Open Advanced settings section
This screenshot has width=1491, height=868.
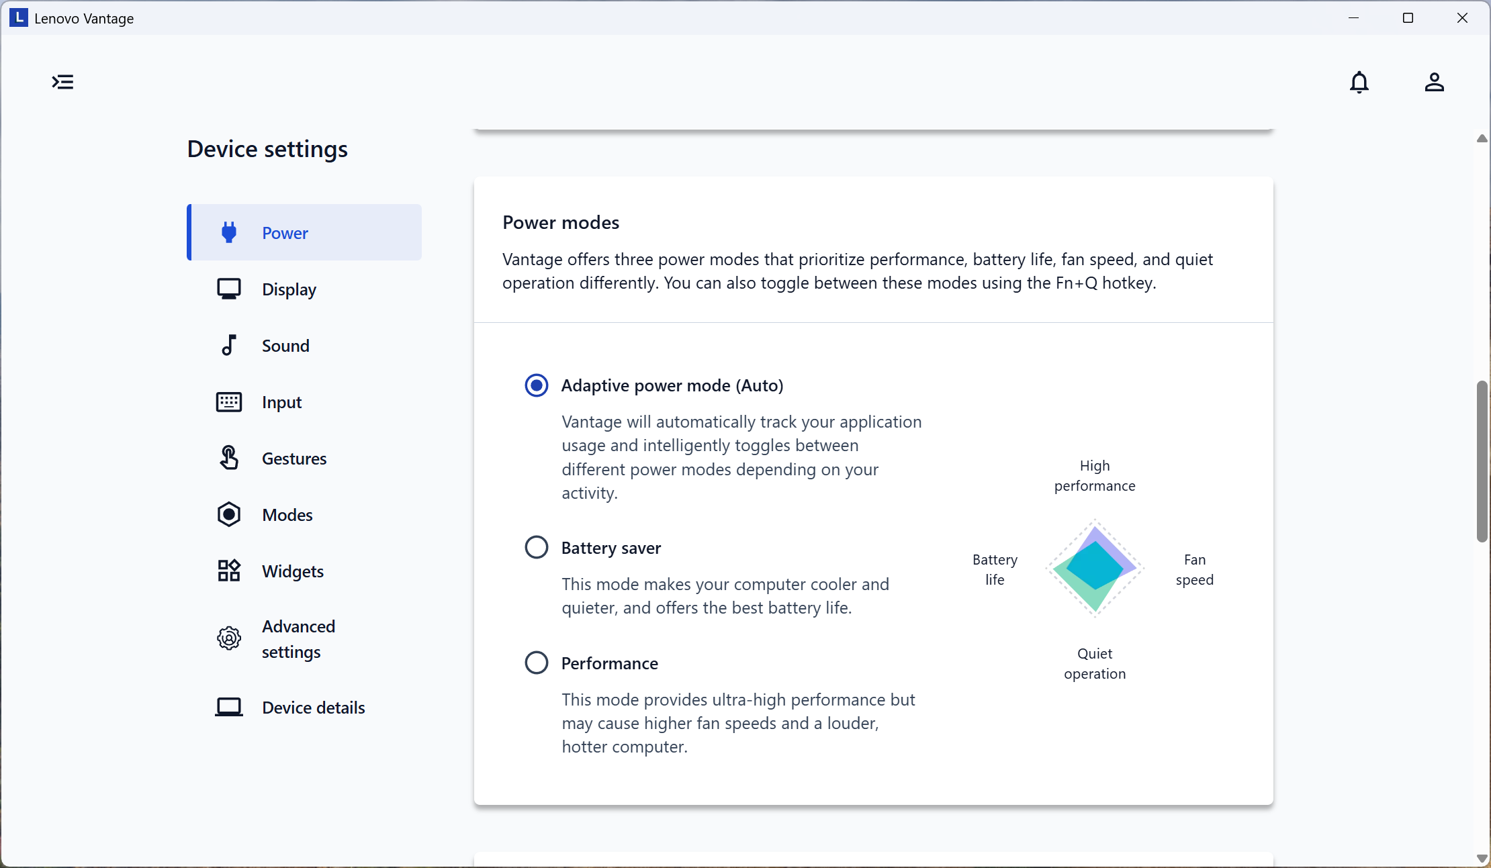point(298,638)
